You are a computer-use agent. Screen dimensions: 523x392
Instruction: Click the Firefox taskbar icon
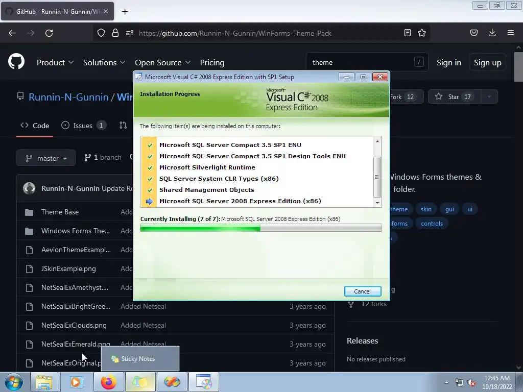coord(108,382)
